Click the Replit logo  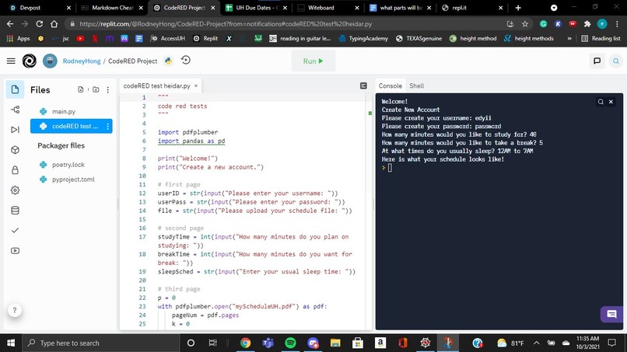click(30, 61)
